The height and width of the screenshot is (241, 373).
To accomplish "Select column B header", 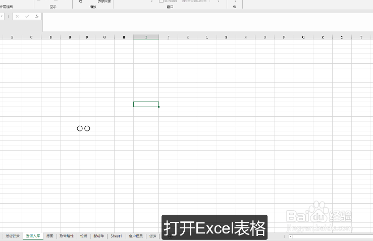I will point(12,37).
